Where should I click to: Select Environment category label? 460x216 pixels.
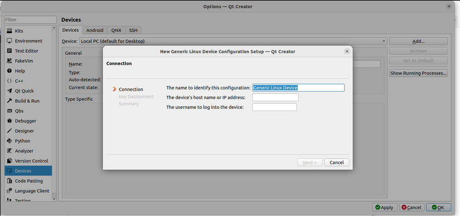point(29,41)
